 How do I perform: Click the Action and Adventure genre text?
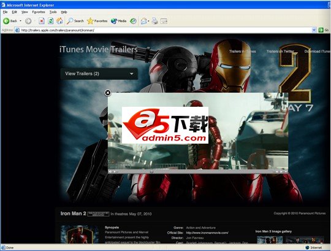point(201,228)
